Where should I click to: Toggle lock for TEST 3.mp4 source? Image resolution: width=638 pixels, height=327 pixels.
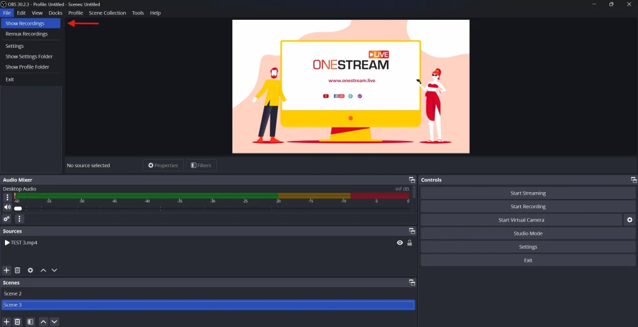[410, 243]
